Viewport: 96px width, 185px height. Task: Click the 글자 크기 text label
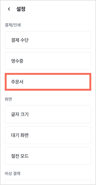[20, 114]
